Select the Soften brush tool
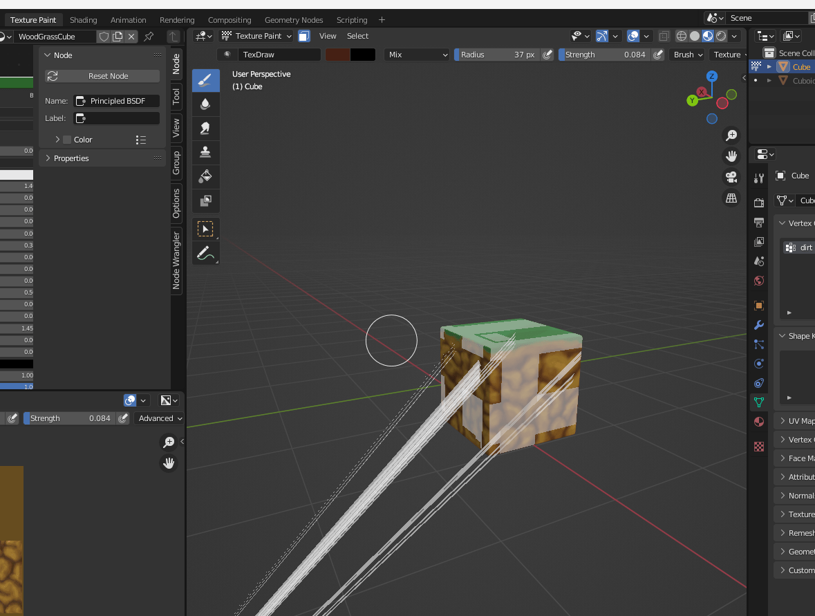 pos(205,104)
